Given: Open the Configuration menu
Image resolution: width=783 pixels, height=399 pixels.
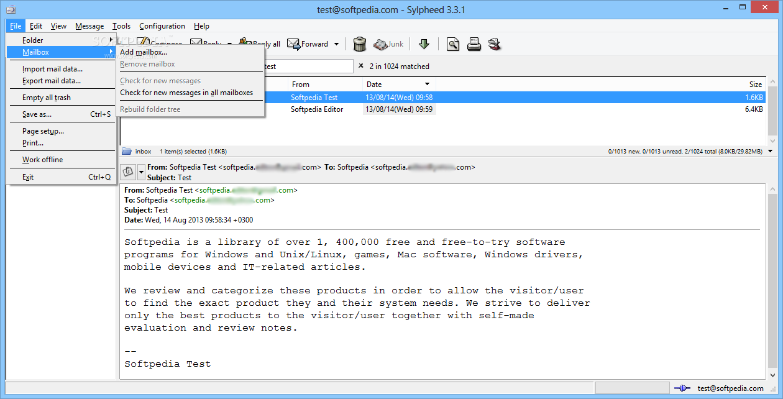Looking at the screenshot, I should pos(162,26).
